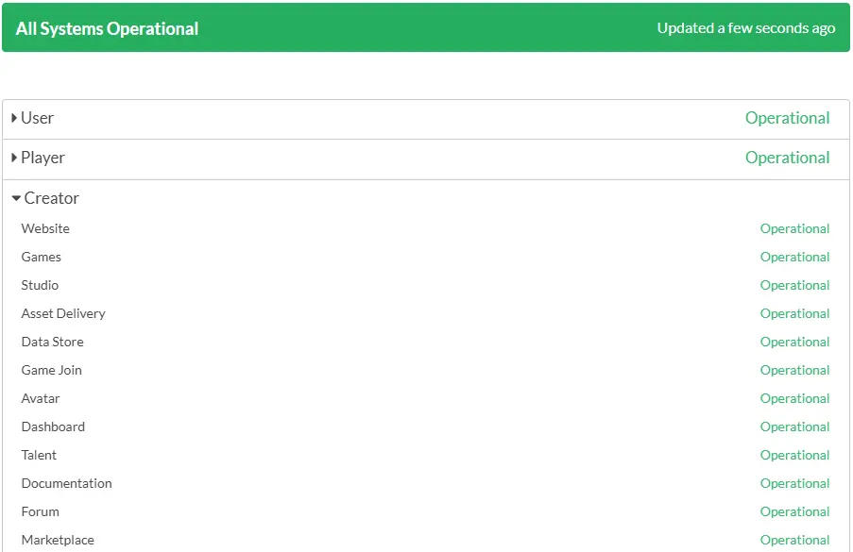Click the Operational status for Games
The height and width of the screenshot is (552, 853).
click(794, 257)
